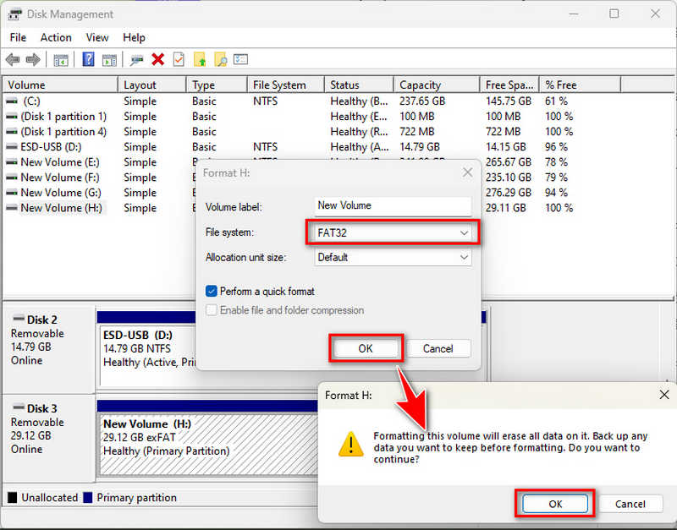The height and width of the screenshot is (530, 677).
Task: Click the Disk 3 drive icon
Action: click(x=19, y=407)
